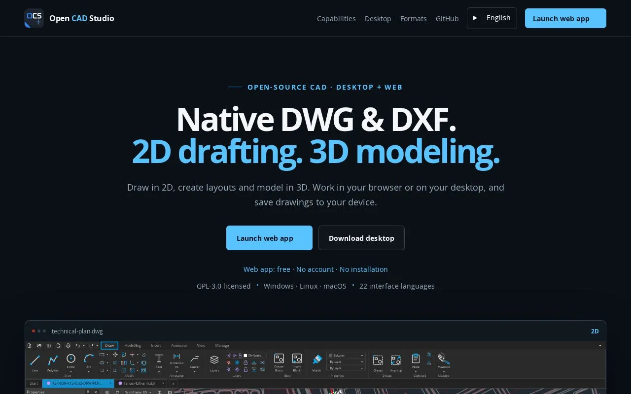Viewport: 631px width, 394px height.
Task: Collapse the ribbon using the far-right arrow
Action: [x=600, y=346]
